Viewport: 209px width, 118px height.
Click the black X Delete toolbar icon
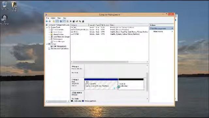[x=71, y=21]
